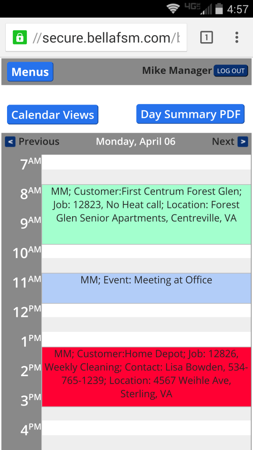The height and width of the screenshot is (450, 253).
Task: Log out of Mike Manager account
Action: [x=231, y=71]
